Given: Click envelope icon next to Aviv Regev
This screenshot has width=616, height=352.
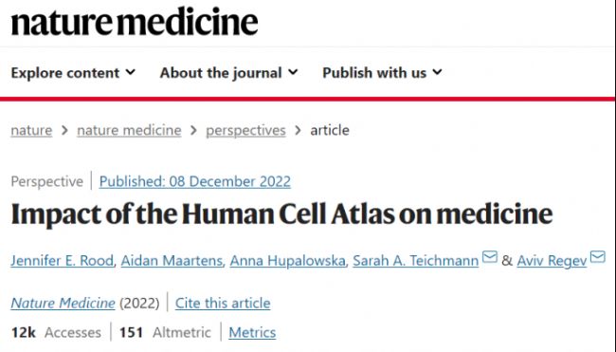Looking at the screenshot, I should (598, 257).
